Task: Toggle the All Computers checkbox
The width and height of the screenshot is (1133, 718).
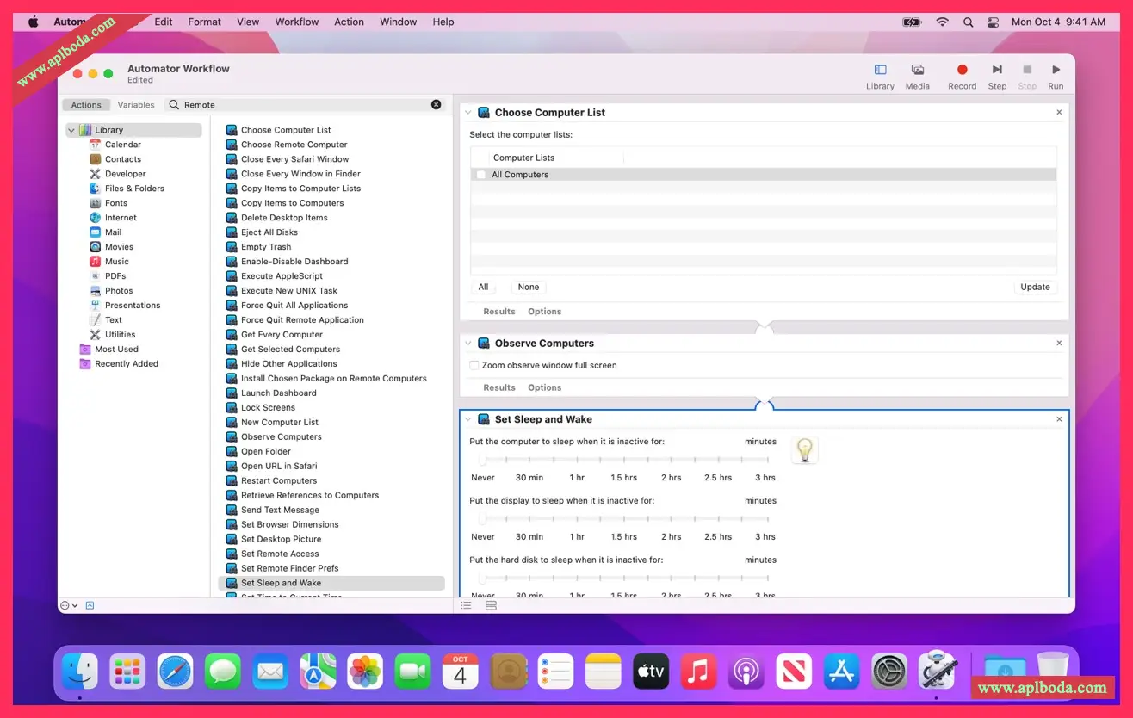Action: tap(480, 175)
